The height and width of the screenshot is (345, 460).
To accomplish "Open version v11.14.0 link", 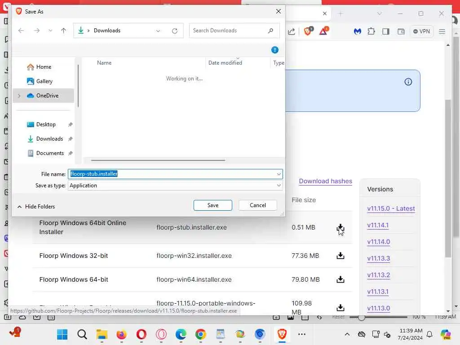I will coord(378,242).
